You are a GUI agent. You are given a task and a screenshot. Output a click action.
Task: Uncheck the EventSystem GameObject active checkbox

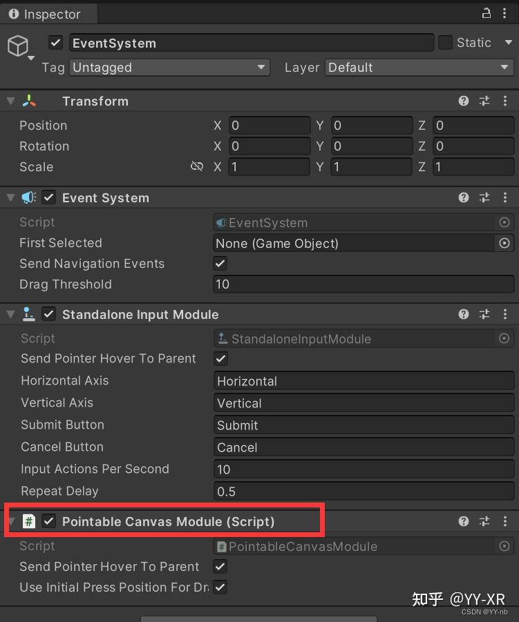(x=56, y=43)
